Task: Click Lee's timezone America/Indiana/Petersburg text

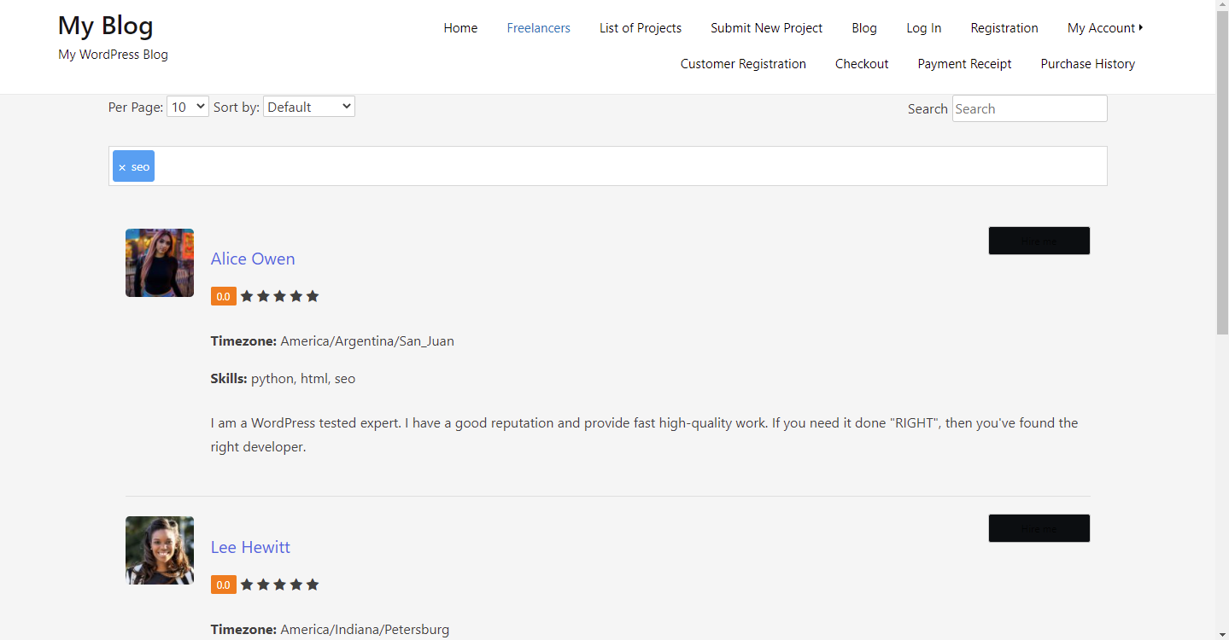Action: (x=365, y=630)
